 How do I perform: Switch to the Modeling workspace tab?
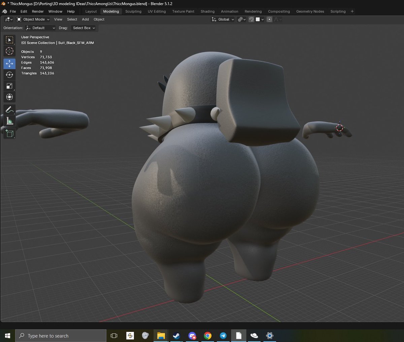111,11
